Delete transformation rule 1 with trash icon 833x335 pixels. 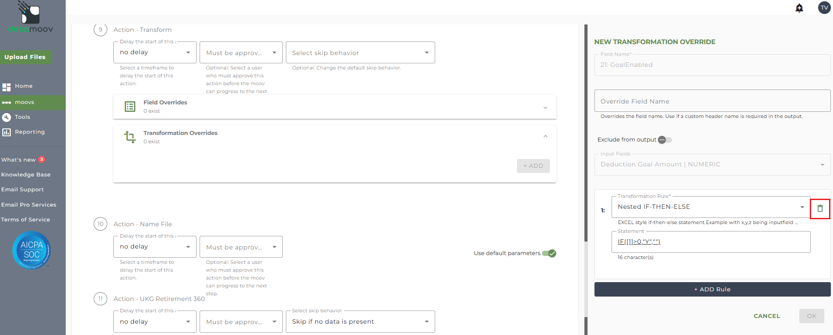pos(820,209)
